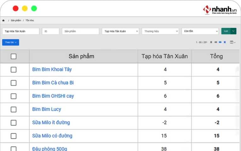Click the Thao tác actions button
Viewport: 241px width, 151px height.
pos(10,42)
